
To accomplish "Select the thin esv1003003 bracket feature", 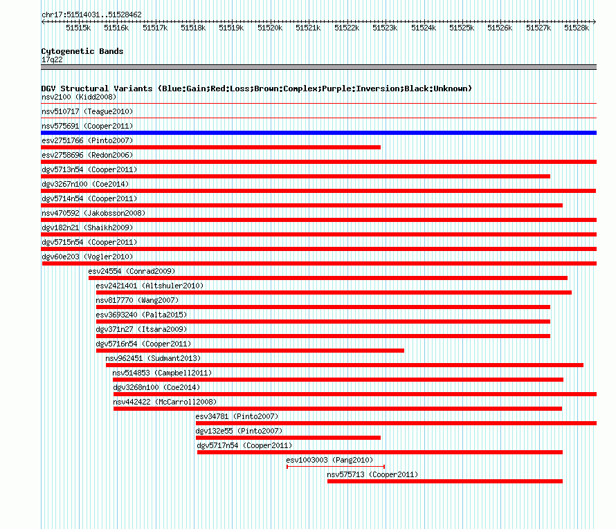I will click(336, 467).
